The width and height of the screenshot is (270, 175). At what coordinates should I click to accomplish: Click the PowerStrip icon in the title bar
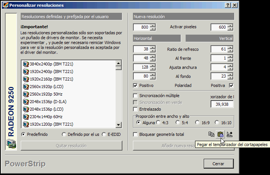coord(6,5)
